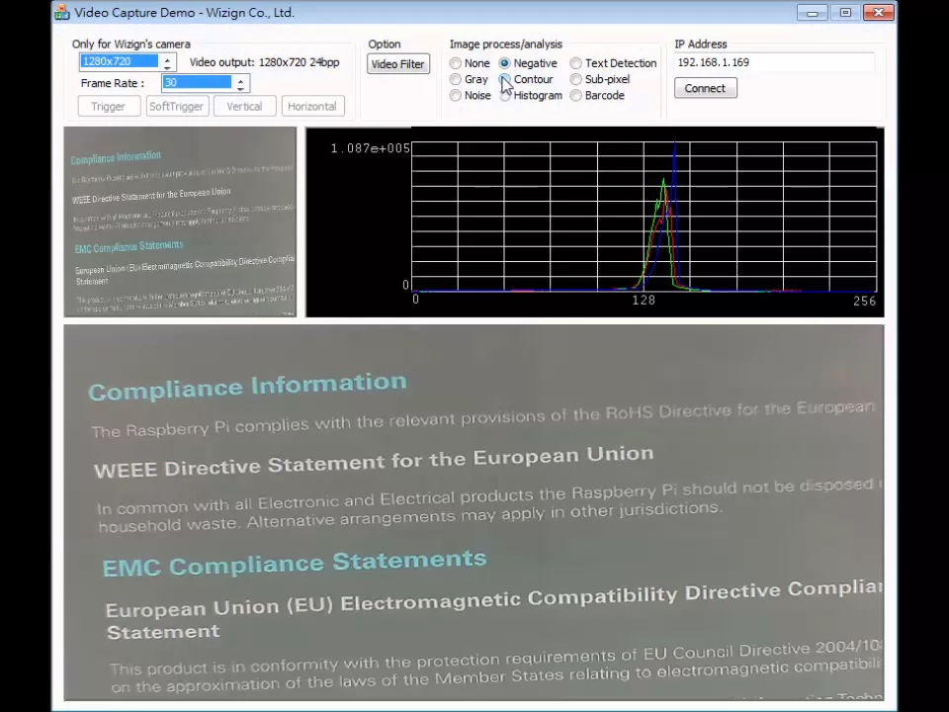The image size is (949, 712).
Task: Increase resolution with the up spinner arrow
Action: [168, 58]
